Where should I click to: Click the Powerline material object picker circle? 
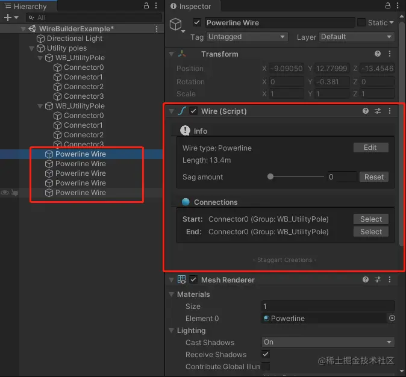pos(392,318)
